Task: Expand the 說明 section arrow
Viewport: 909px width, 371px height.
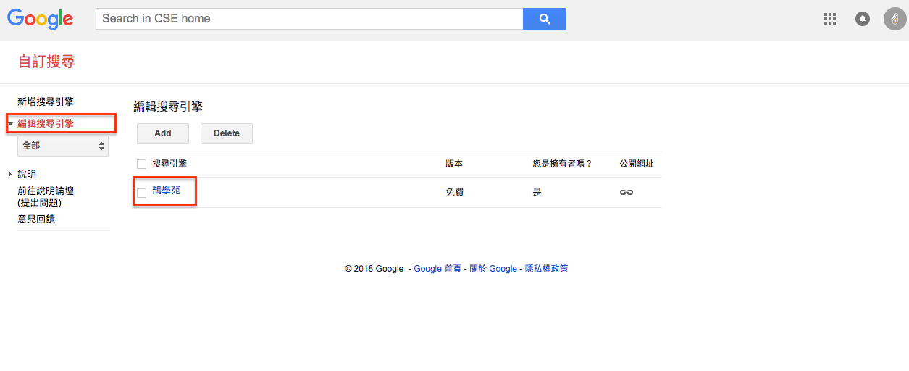Action: click(x=10, y=175)
